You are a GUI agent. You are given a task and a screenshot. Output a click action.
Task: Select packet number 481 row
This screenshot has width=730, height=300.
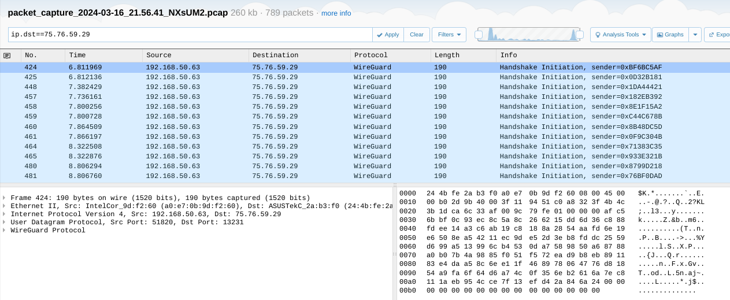pos(365,176)
